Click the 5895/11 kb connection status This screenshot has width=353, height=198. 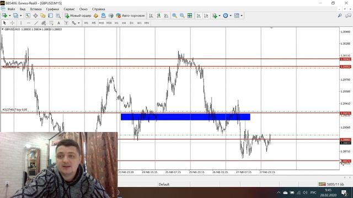pos(331,184)
